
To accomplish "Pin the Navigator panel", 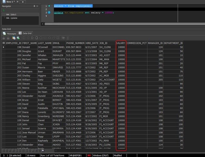I will pyautogui.click(x=34, y=6).
